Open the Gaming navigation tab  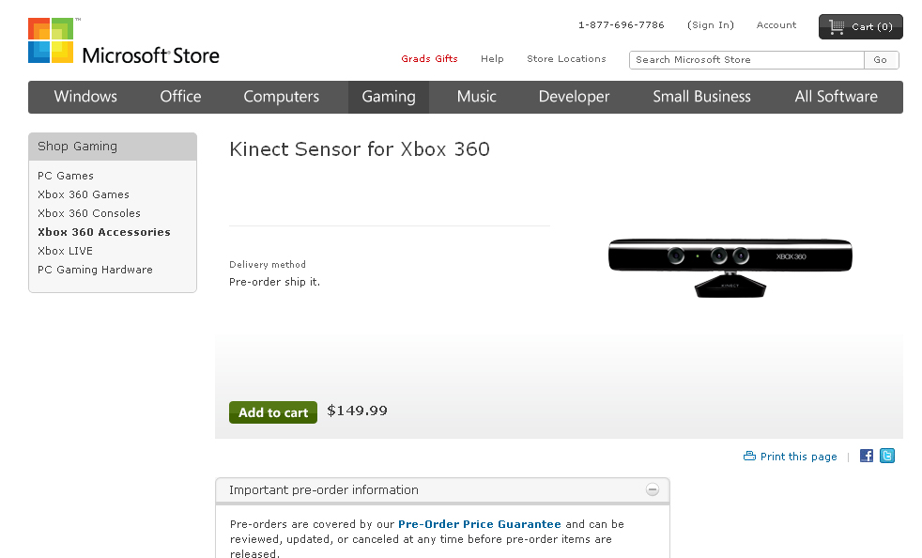[389, 97]
